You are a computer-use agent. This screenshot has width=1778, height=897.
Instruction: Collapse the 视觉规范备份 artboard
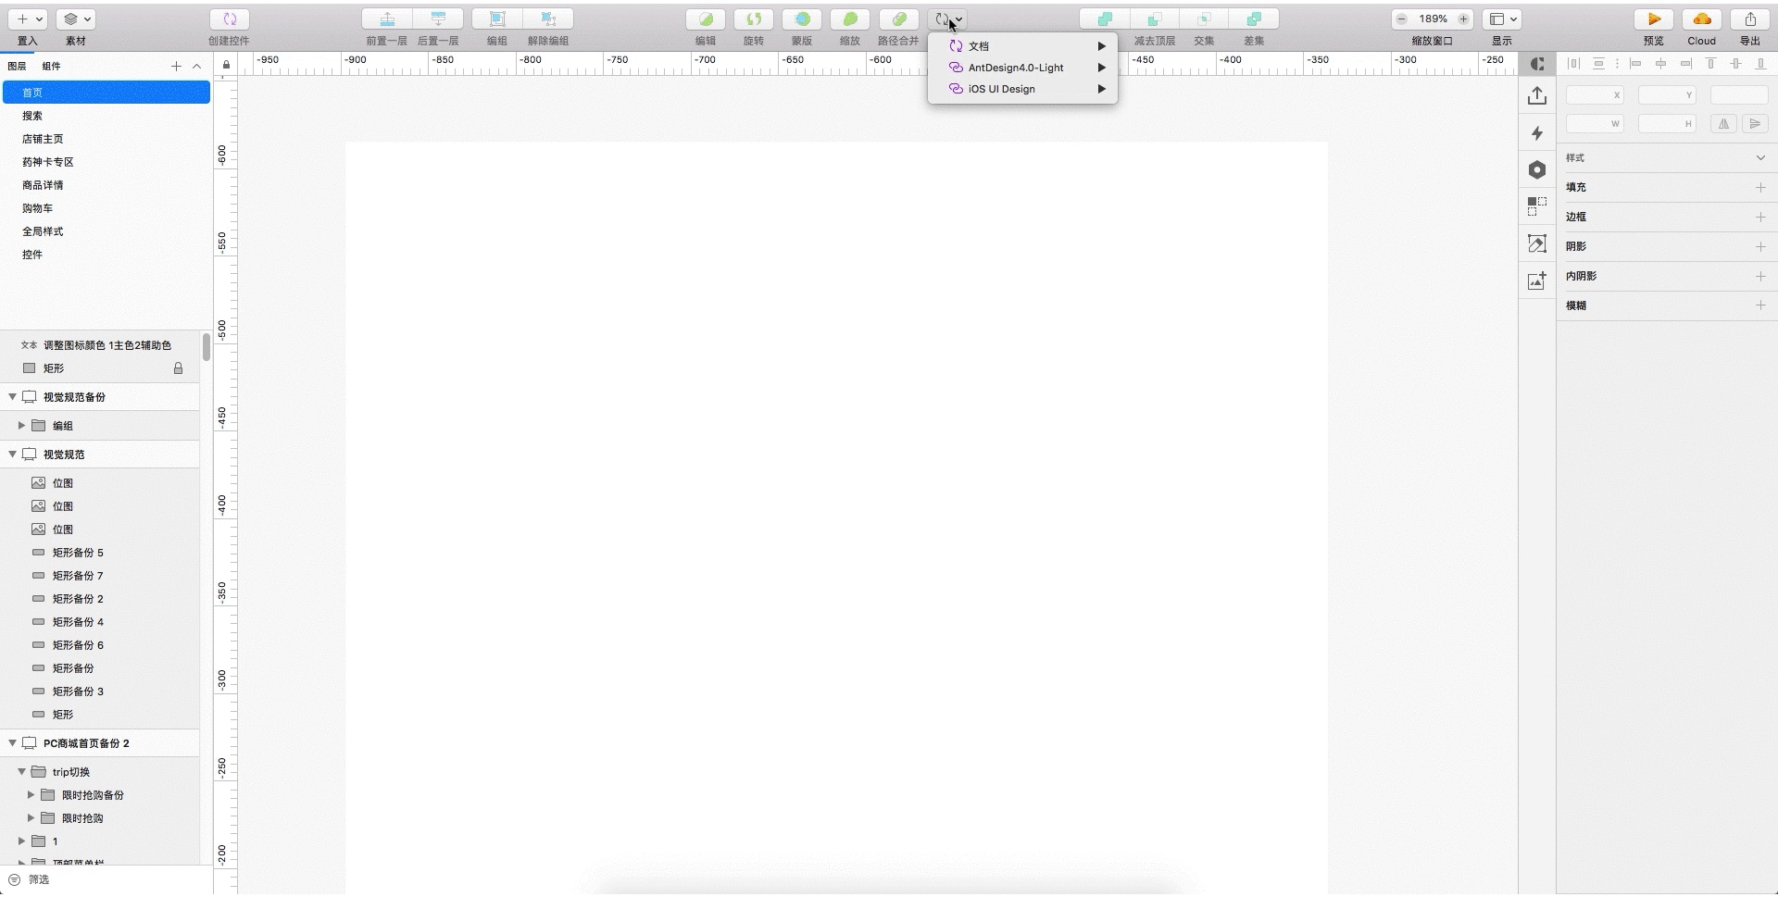point(12,397)
